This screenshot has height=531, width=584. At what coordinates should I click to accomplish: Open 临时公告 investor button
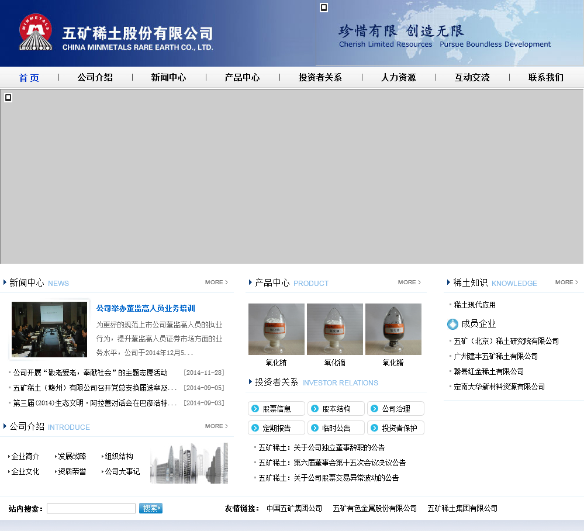[336, 428]
